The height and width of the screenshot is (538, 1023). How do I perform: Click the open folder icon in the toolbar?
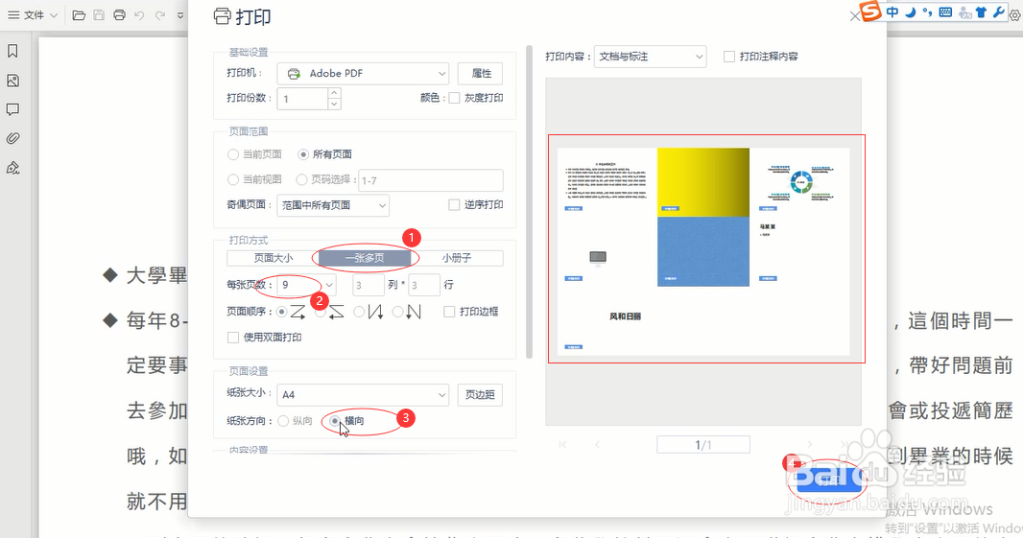[79, 15]
